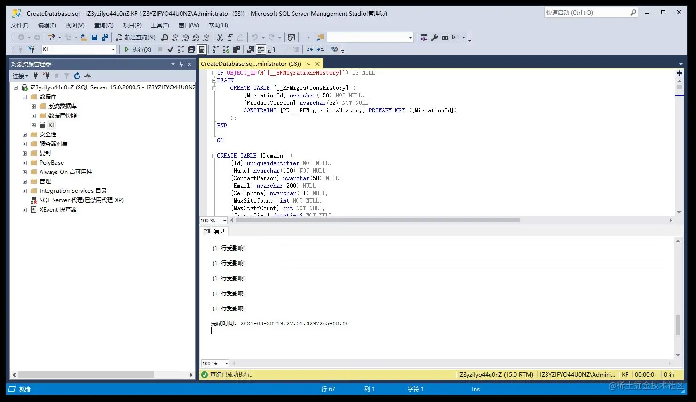Image resolution: width=696 pixels, height=402 pixels.
Task: Click the 新建查询(N) new query button
Action: click(x=136, y=38)
